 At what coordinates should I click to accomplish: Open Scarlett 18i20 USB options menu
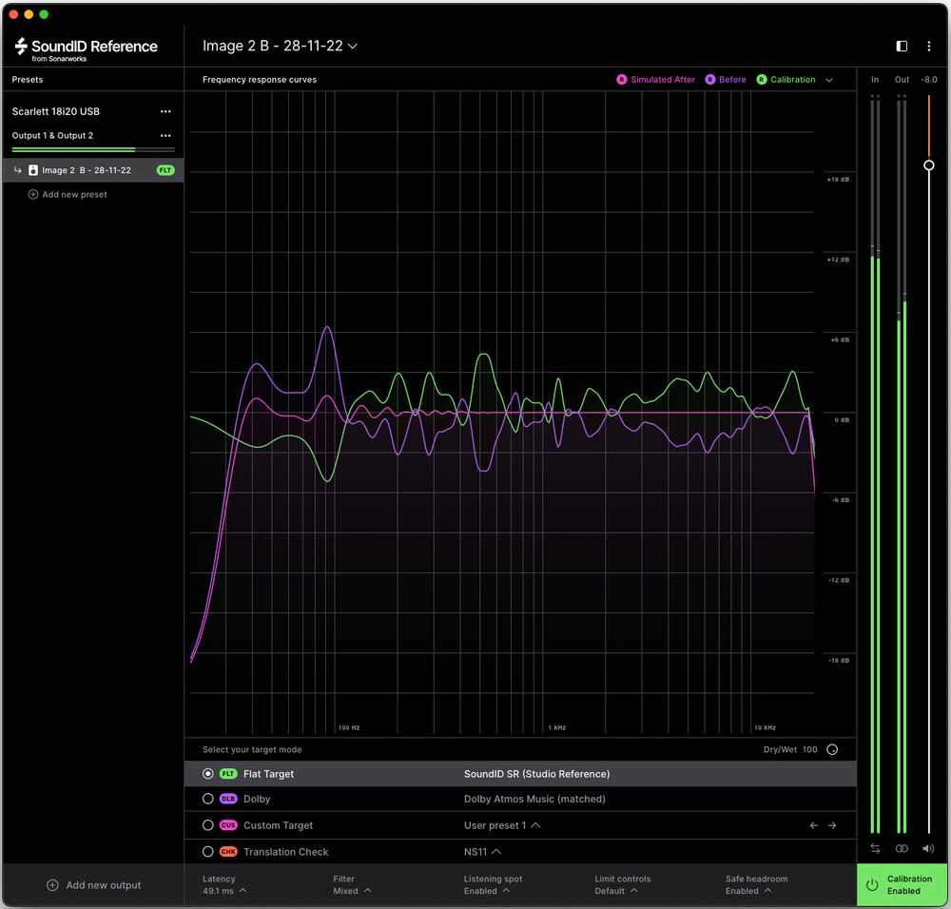click(165, 111)
